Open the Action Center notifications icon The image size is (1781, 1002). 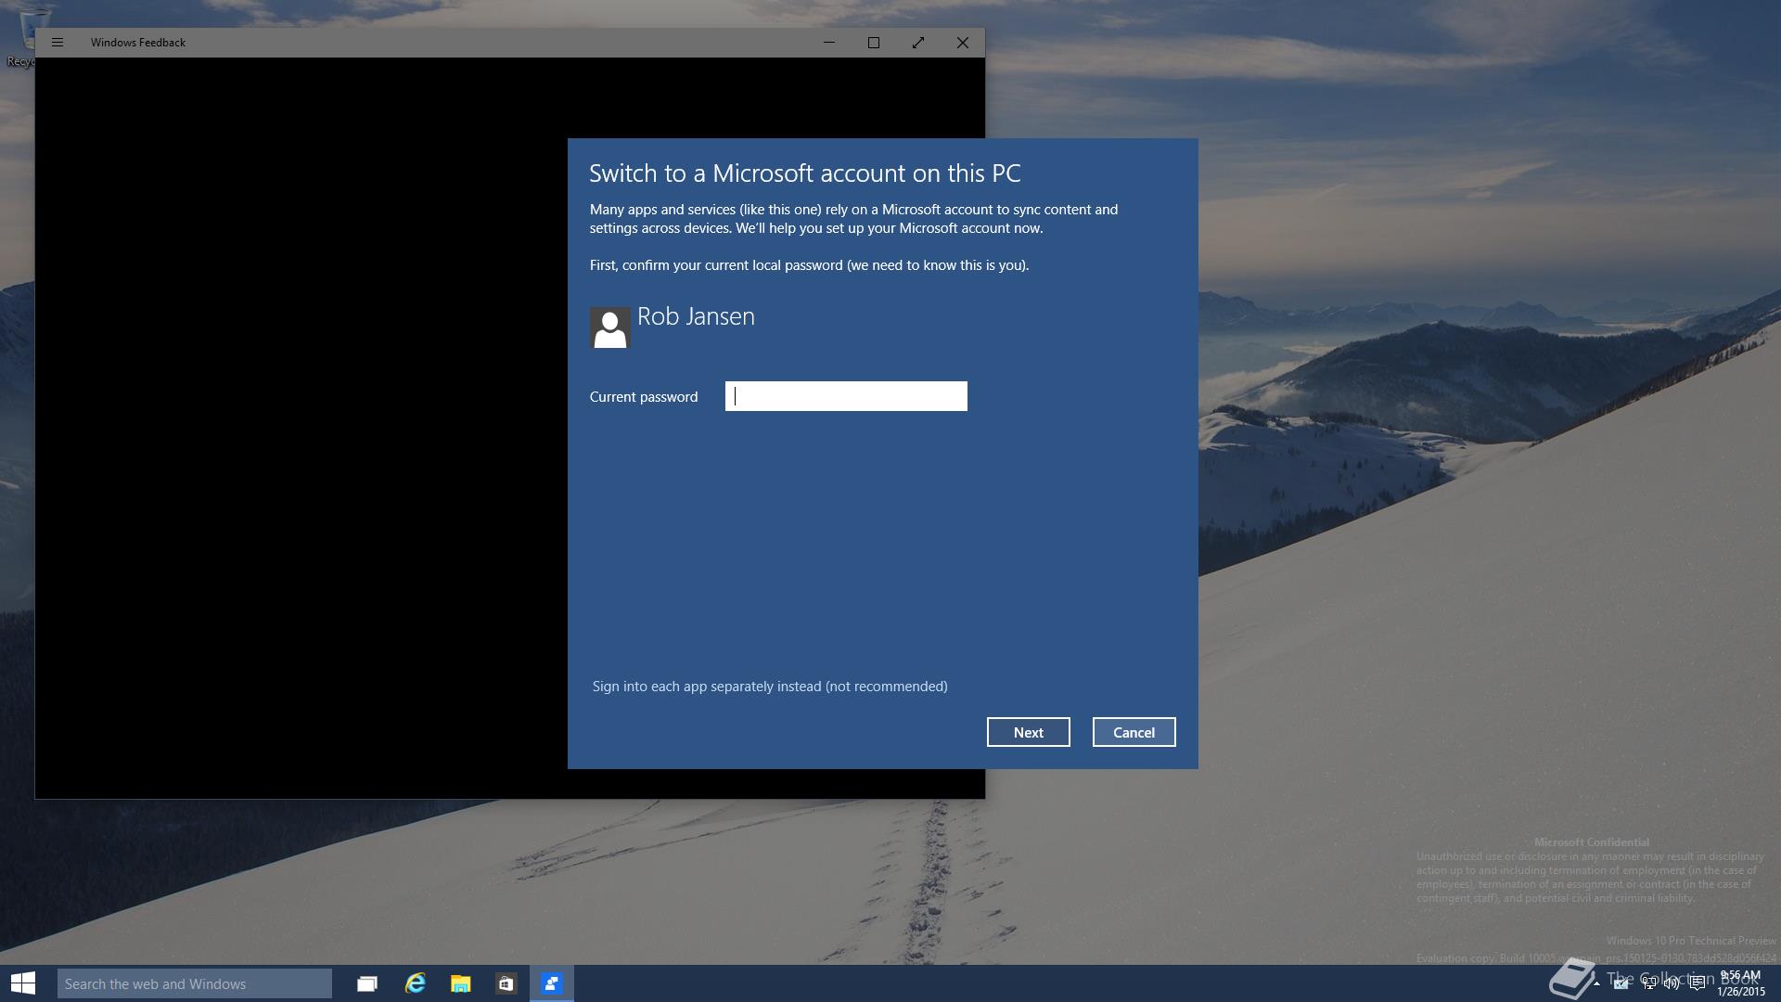[1698, 983]
